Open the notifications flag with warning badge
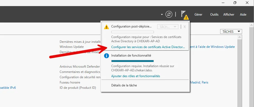Image resolution: width=254 pixels, height=107 pixels. pyautogui.click(x=184, y=15)
